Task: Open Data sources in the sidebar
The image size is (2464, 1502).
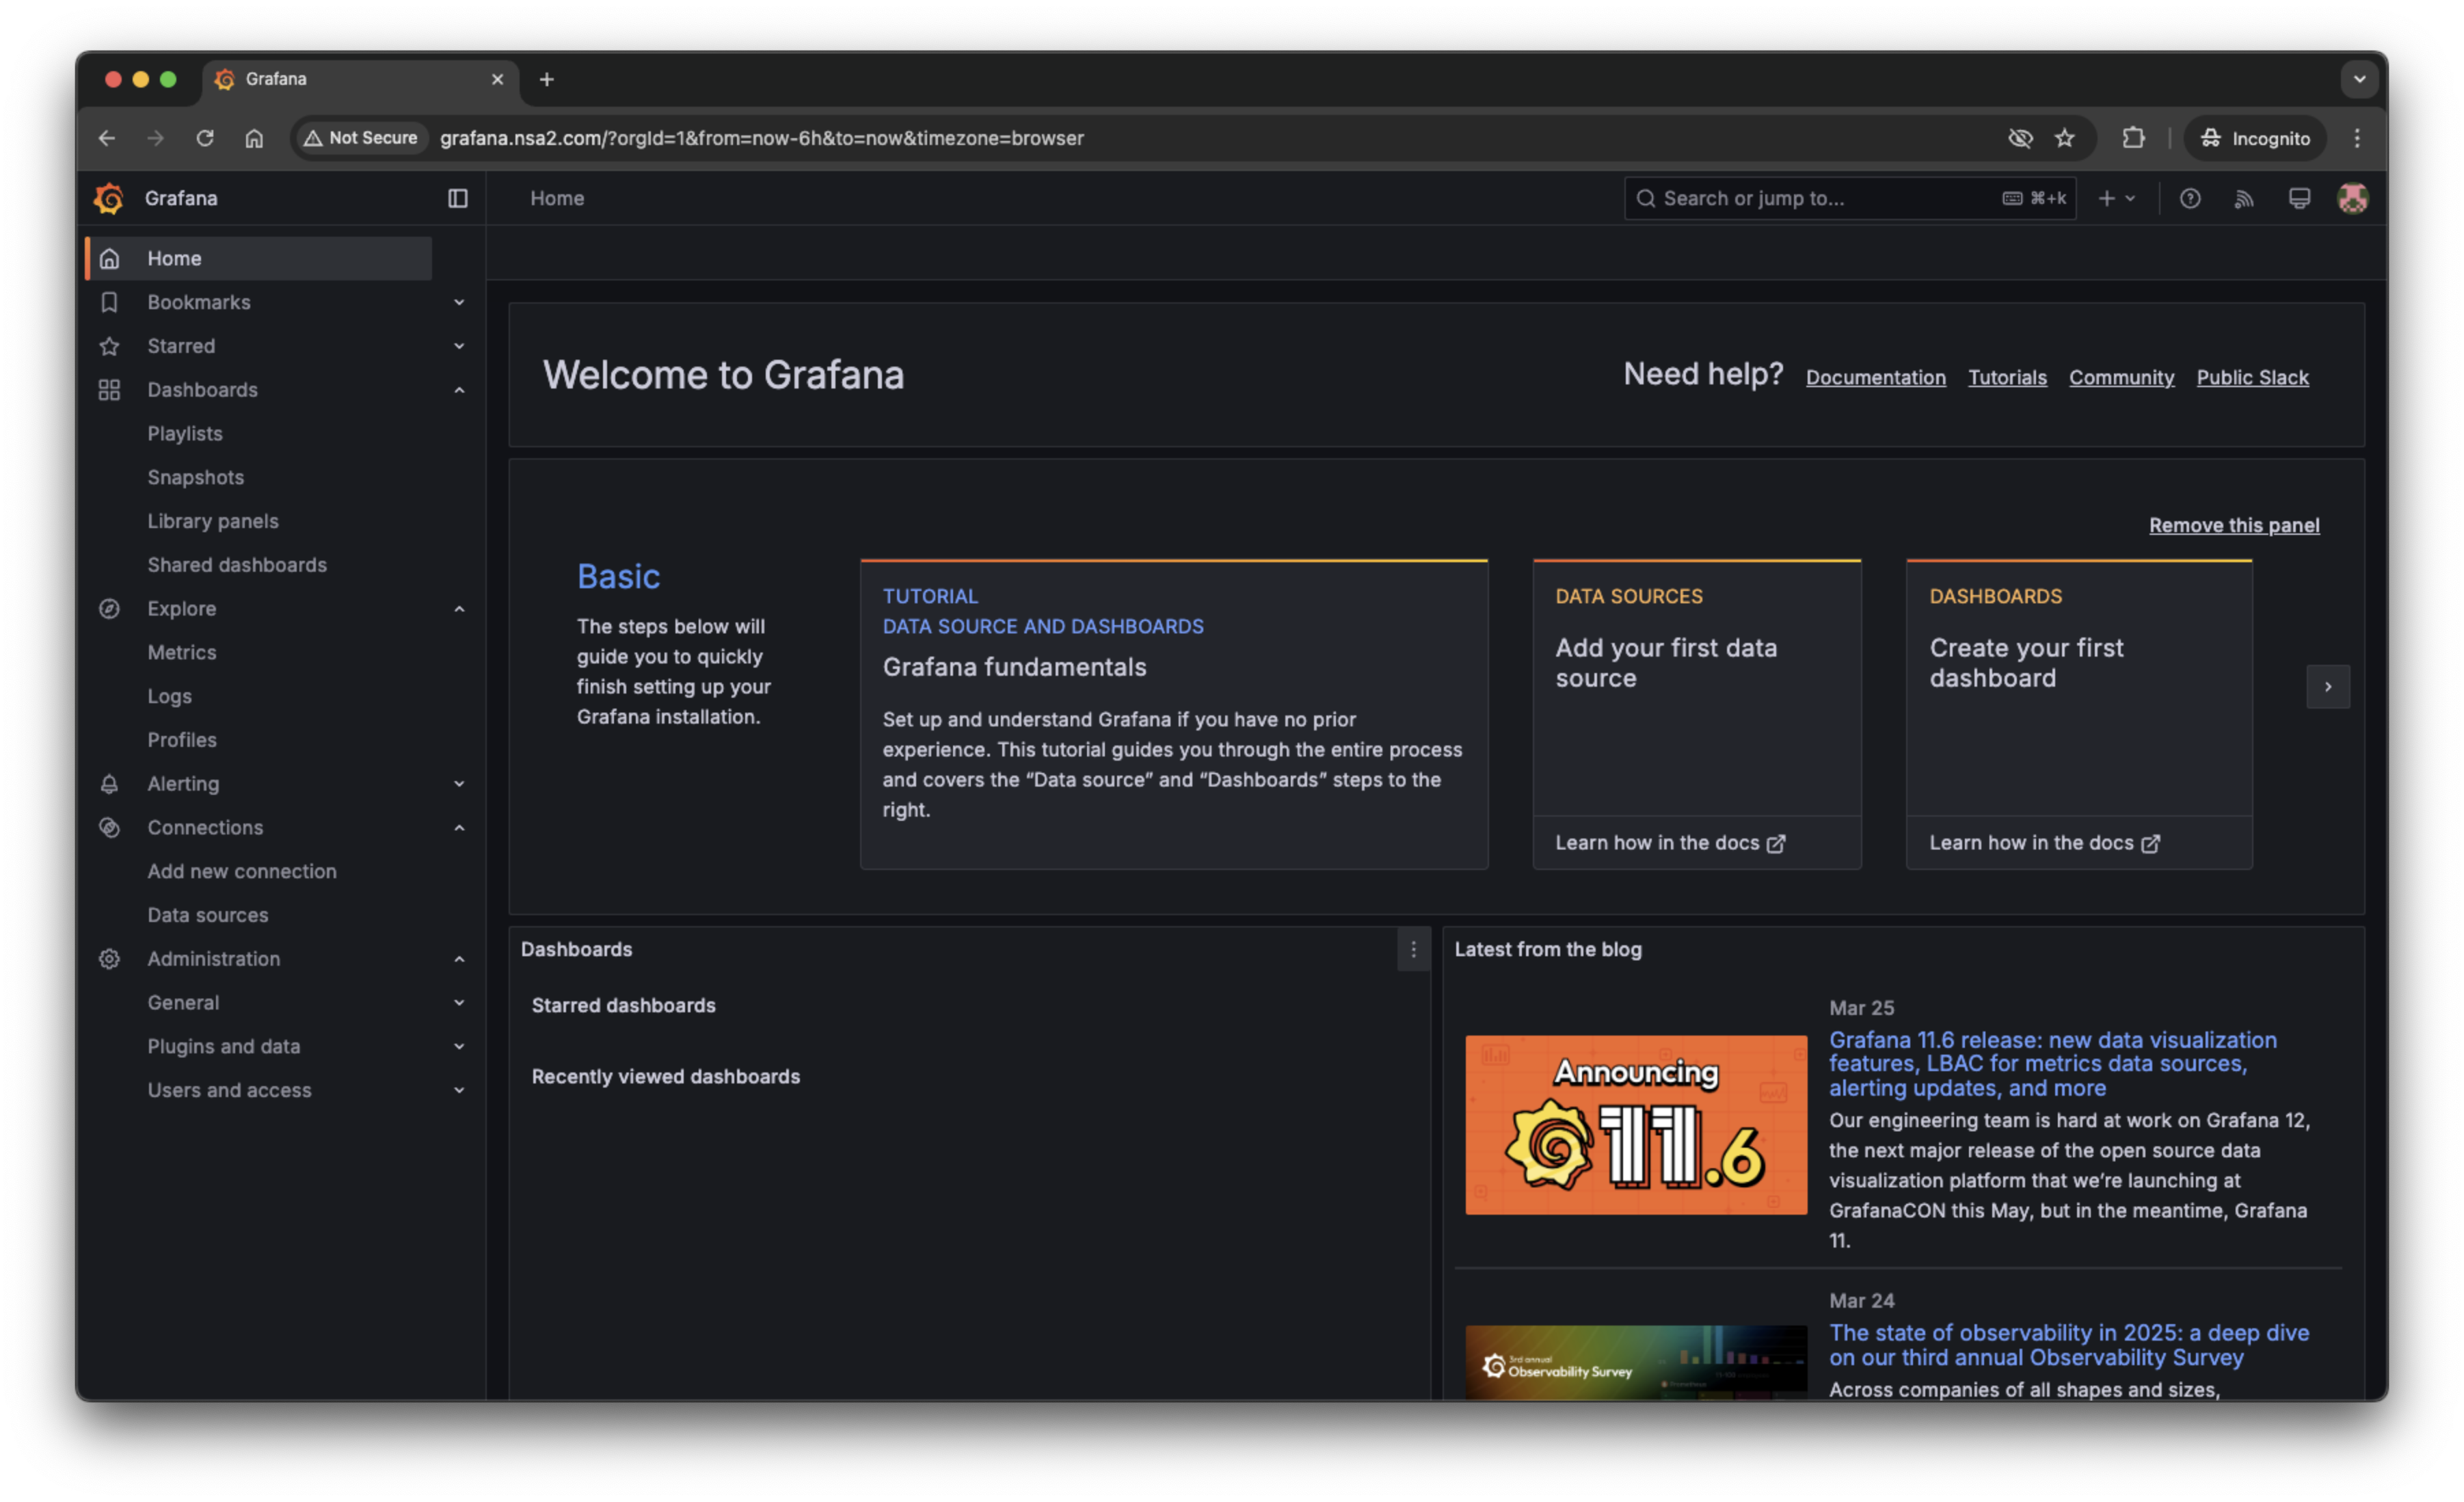Action: tap(208, 914)
